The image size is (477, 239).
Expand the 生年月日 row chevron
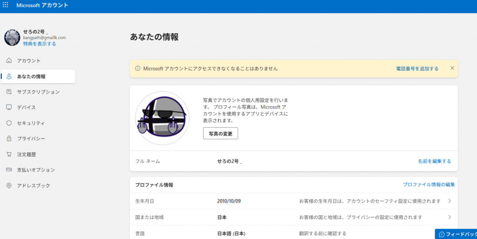[x=450, y=201]
